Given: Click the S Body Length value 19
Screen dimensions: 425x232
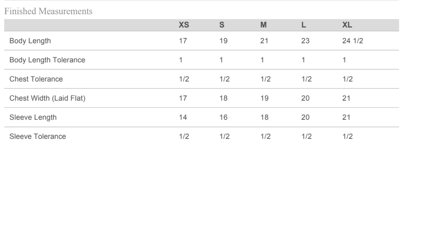Looking at the screenshot, I should pos(223,41).
